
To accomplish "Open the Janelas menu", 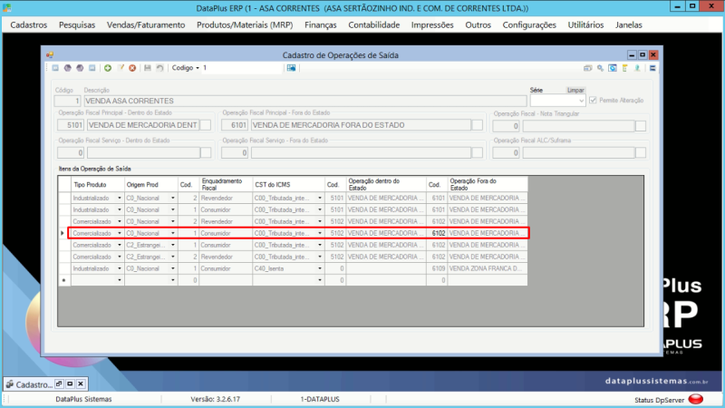I will coord(628,25).
